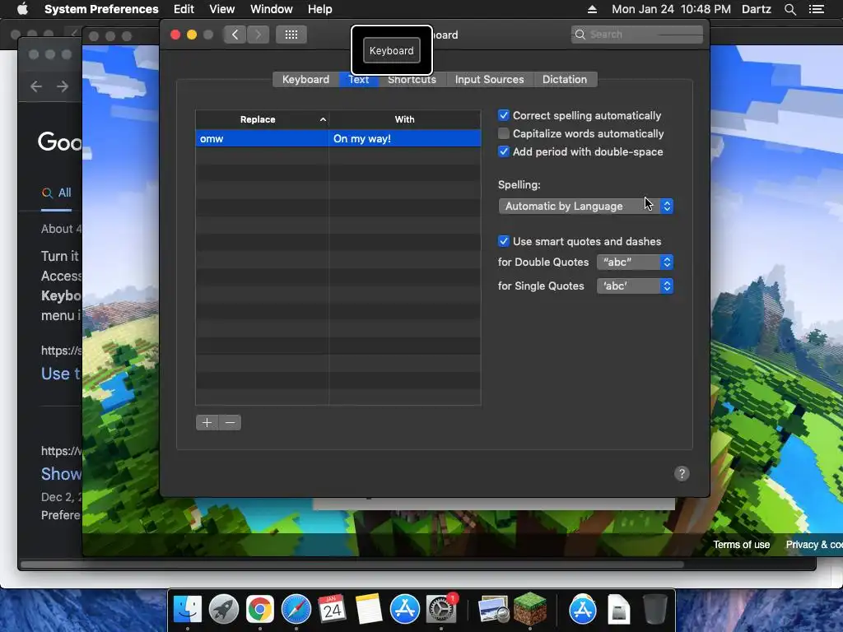843x632 pixels.
Task: Open the Help menu
Action: 320,9
